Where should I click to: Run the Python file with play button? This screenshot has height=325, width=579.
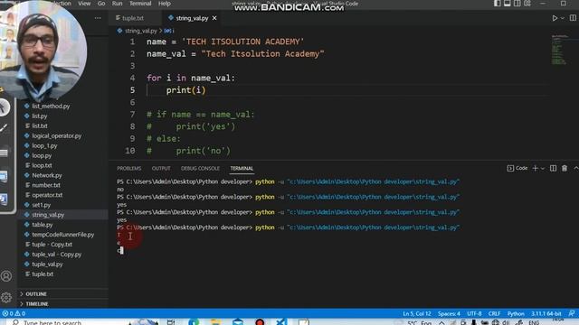(555, 18)
